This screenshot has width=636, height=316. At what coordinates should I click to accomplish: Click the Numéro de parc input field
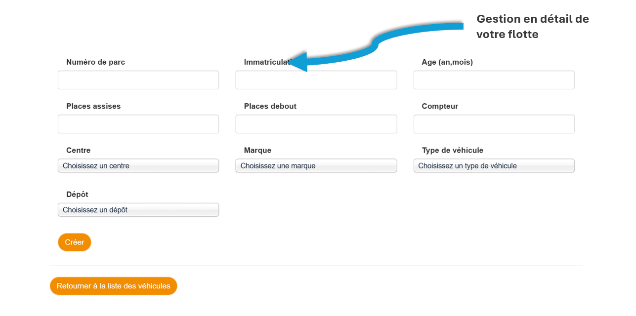click(x=138, y=80)
